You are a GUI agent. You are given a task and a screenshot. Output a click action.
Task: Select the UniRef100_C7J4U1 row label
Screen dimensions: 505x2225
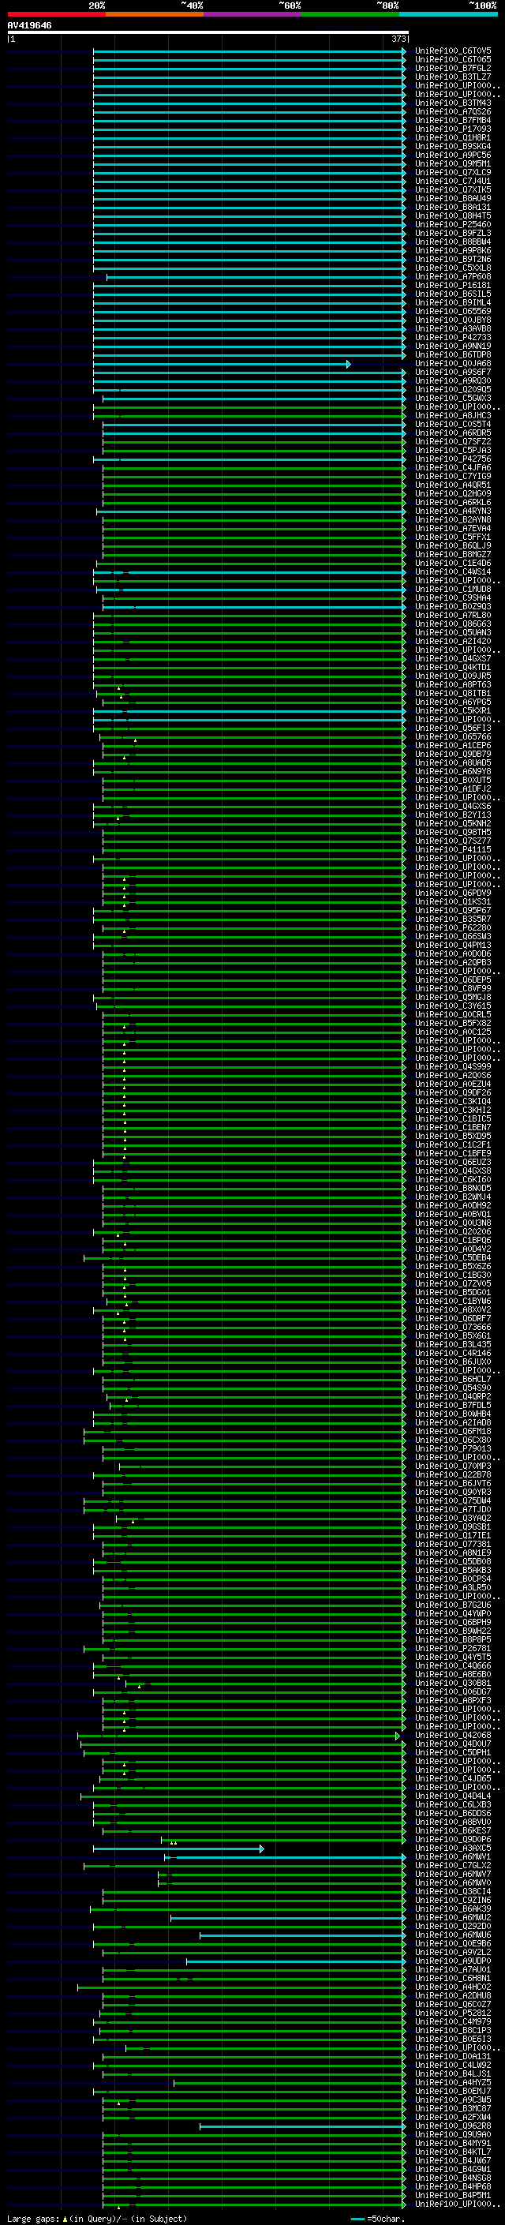click(453, 181)
